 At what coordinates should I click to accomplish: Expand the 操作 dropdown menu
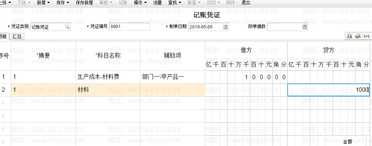click(x=140, y=3)
